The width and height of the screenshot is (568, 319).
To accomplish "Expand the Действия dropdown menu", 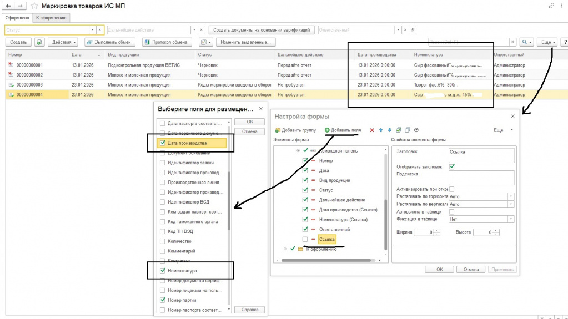I will 63,42.
